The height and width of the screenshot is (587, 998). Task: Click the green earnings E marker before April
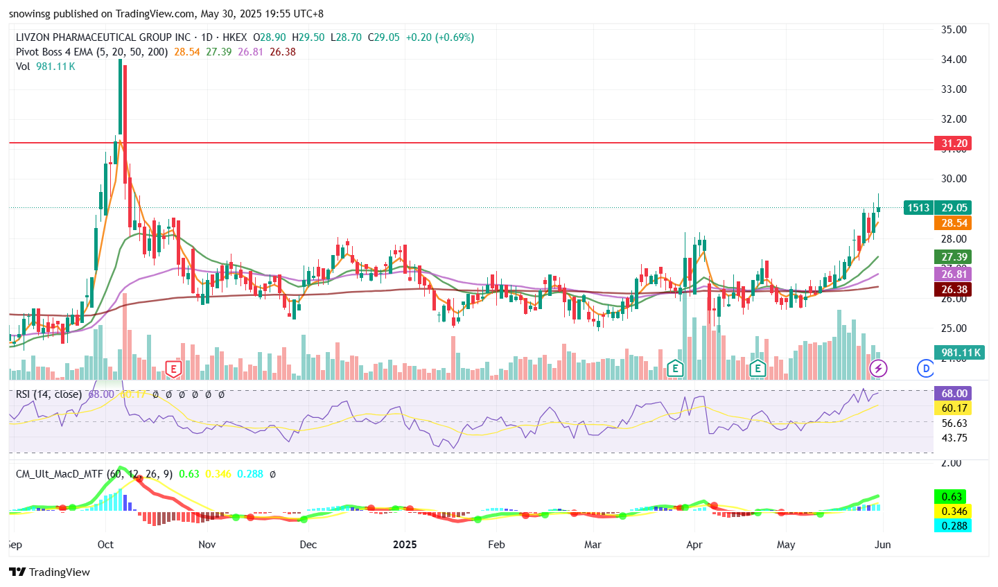[675, 369]
